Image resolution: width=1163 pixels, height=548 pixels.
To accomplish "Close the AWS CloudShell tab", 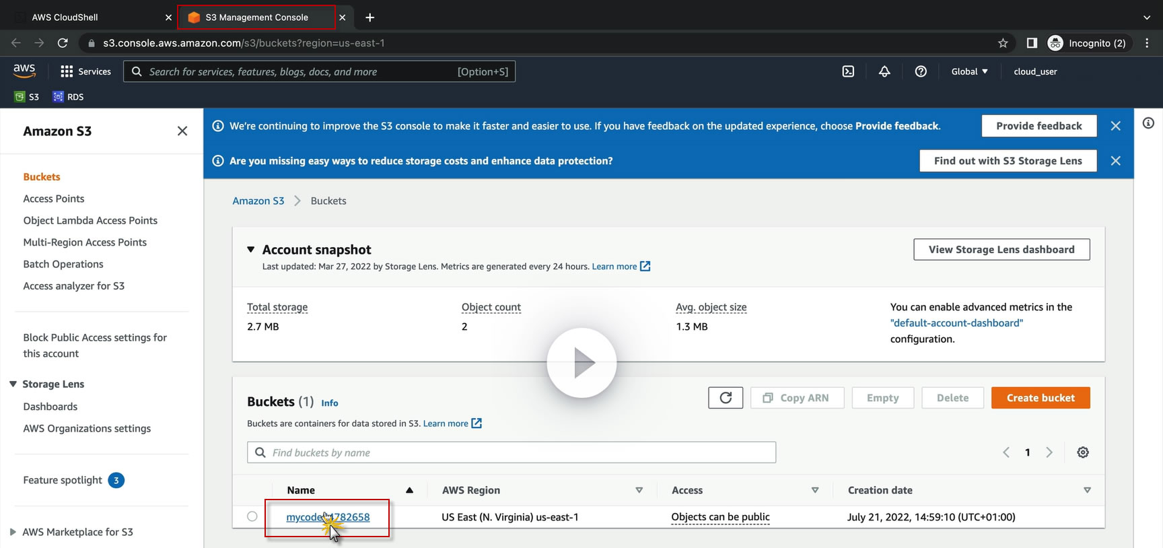I will point(168,18).
